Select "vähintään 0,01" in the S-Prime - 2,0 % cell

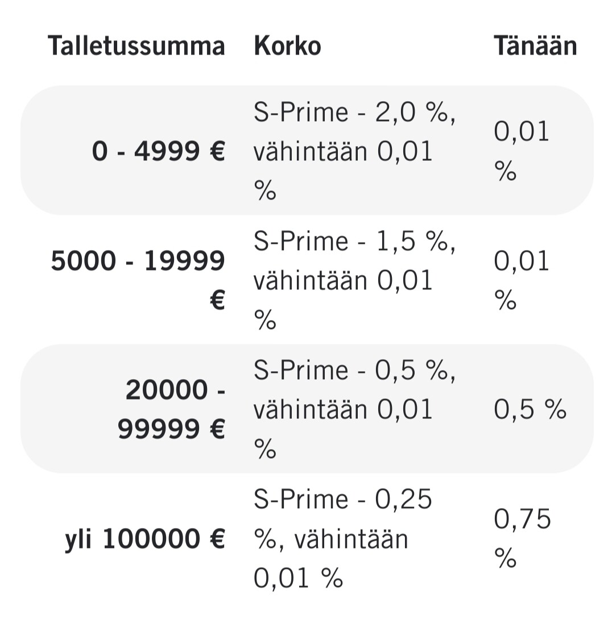pyautogui.click(x=343, y=152)
